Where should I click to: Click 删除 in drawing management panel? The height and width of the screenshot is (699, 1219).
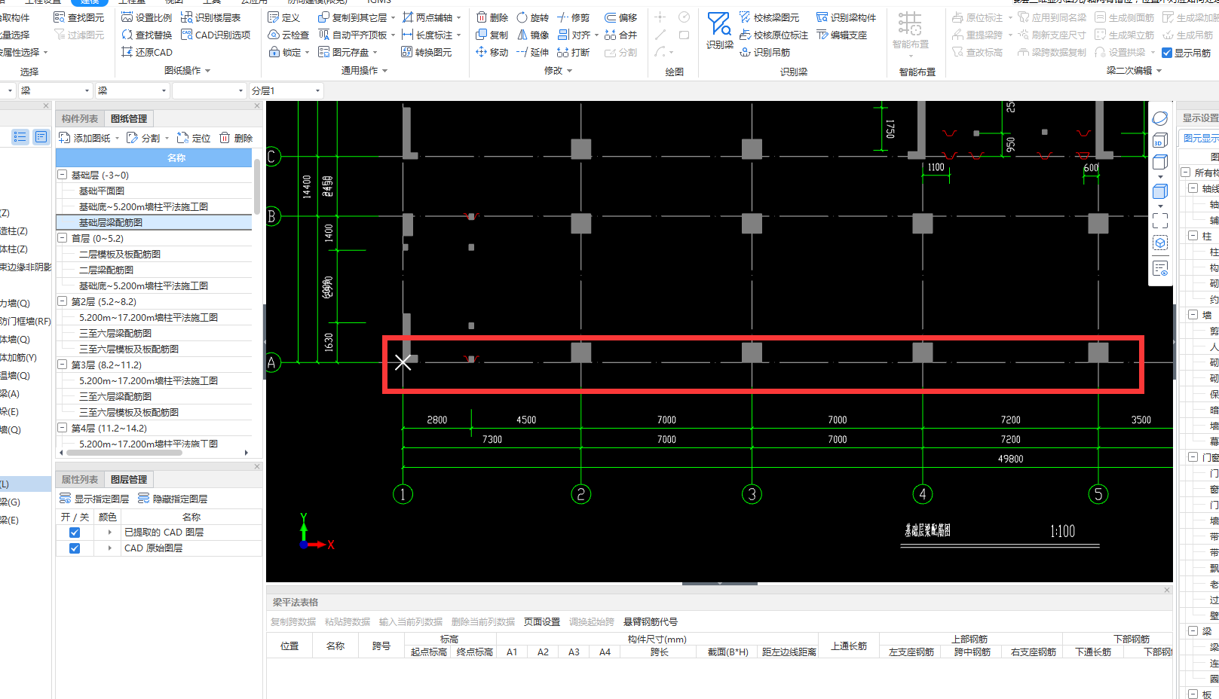236,138
